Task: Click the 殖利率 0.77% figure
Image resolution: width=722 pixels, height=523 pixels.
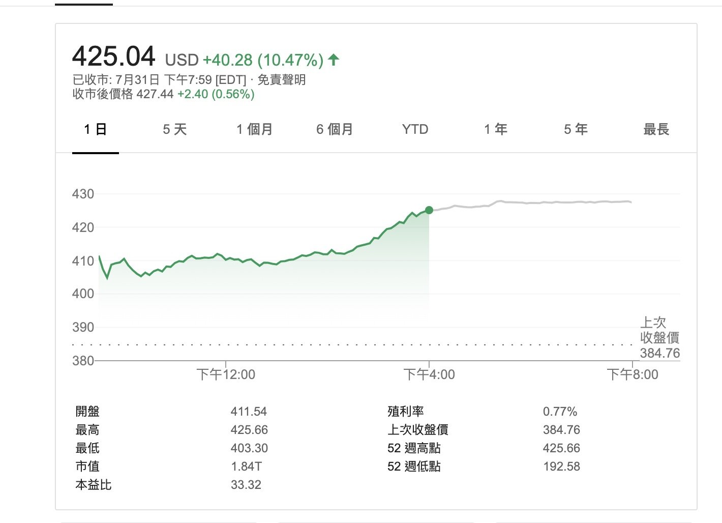Action: coord(560,412)
